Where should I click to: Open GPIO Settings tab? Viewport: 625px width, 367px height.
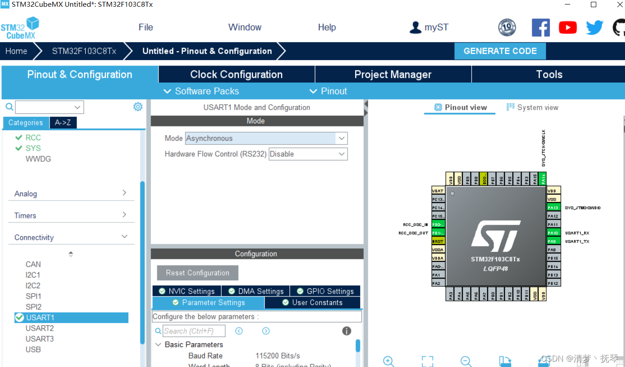[325, 291]
